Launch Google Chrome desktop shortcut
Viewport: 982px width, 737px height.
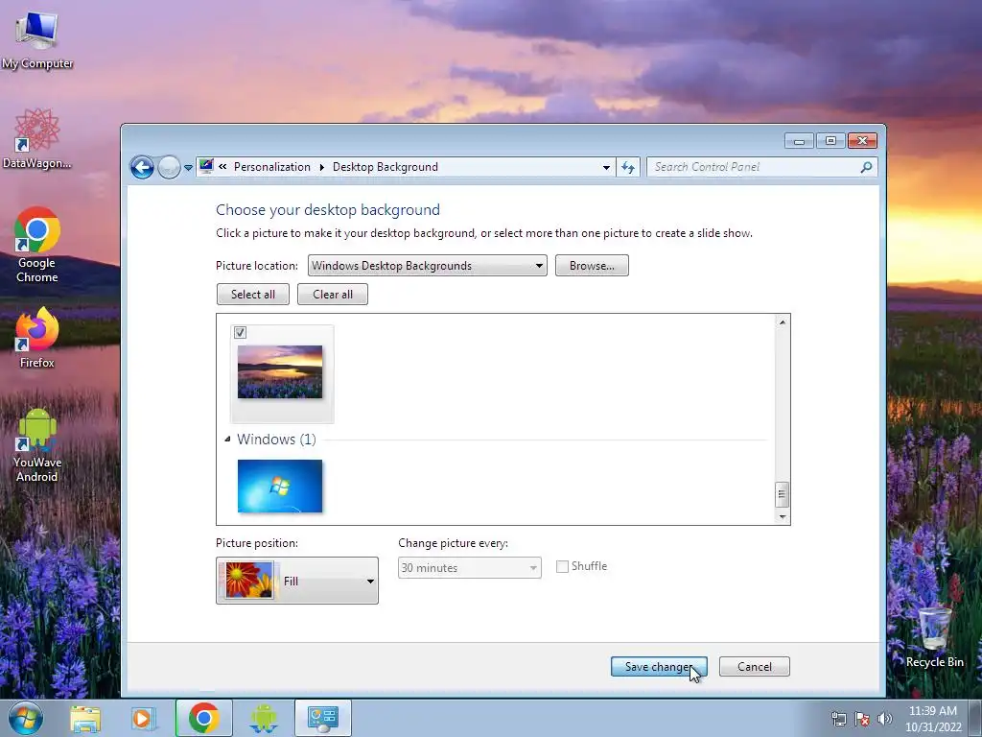click(x=37, y=245)
